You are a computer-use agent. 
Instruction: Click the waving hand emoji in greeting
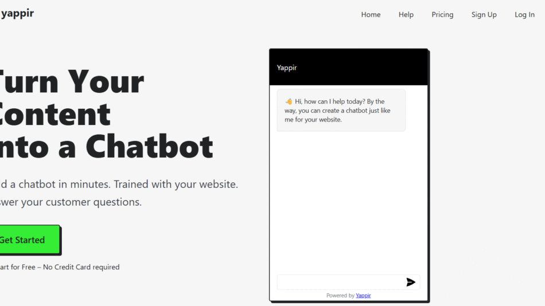(x=289, y=101)
